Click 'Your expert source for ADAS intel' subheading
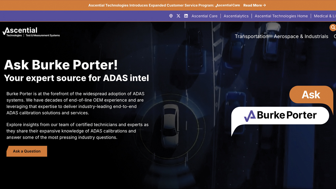This screenshot has height=189, width=336. pyautogui.click(x=77, y=78)
